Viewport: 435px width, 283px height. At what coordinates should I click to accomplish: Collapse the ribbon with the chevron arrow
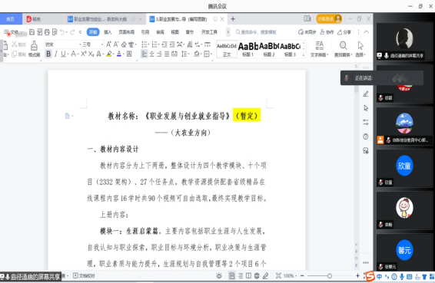click(367, 32)
